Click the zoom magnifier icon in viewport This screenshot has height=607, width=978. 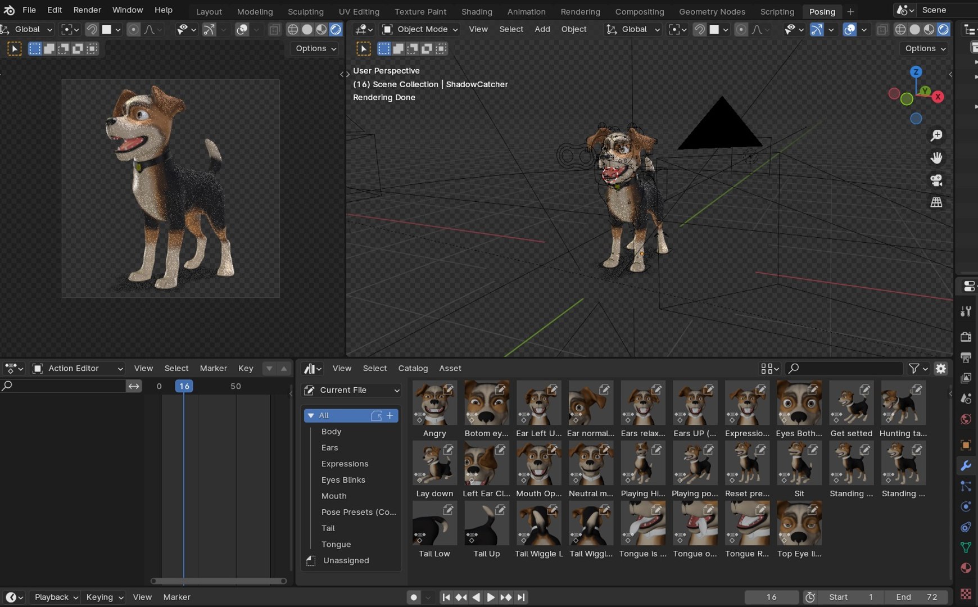[936, 135]
